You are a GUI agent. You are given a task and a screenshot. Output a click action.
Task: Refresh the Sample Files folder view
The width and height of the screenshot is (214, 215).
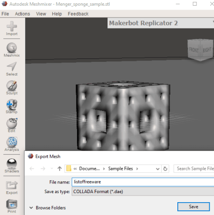(165, 169)
